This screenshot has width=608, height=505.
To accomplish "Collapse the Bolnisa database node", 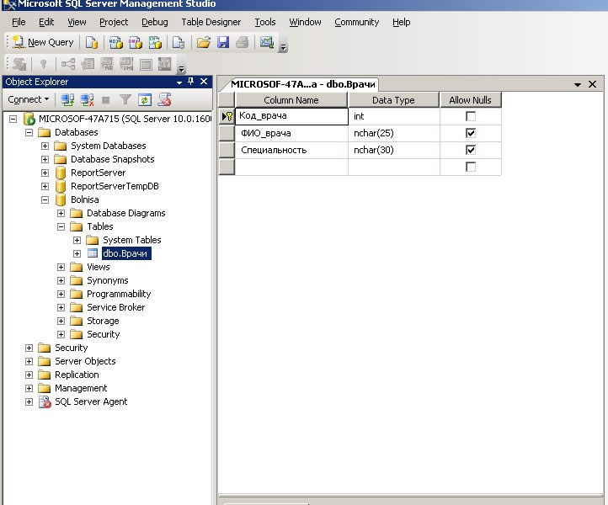I will click(45, 200).
